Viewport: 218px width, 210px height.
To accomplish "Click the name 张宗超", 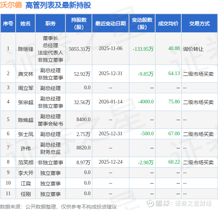I will coord(26,102).
